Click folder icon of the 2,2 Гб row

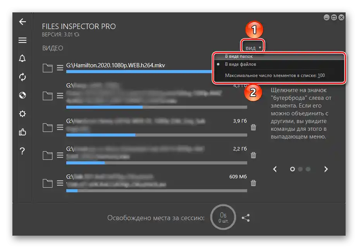[48, 156]
